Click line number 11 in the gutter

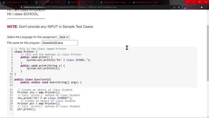(11, 77)
